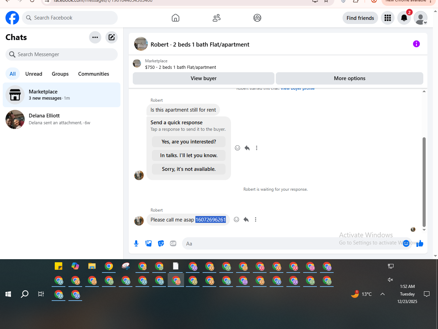Focus the Search Messenger box
This screenshot has width=438, height=329.
(62, 54)
